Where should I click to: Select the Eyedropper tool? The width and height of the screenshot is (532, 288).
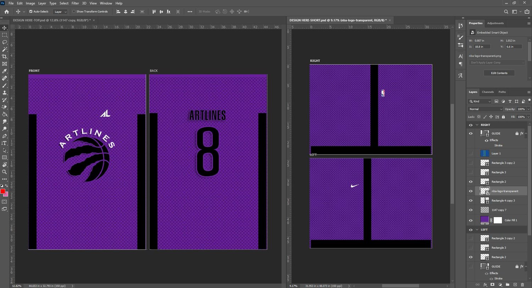click(5, 71)
